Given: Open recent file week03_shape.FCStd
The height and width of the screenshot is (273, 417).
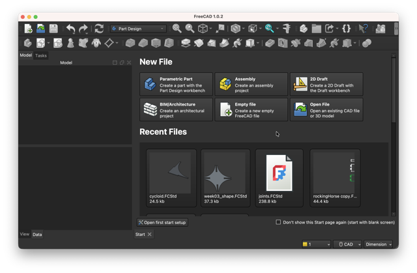Looking at the screenshot, I should click(225, 178).
